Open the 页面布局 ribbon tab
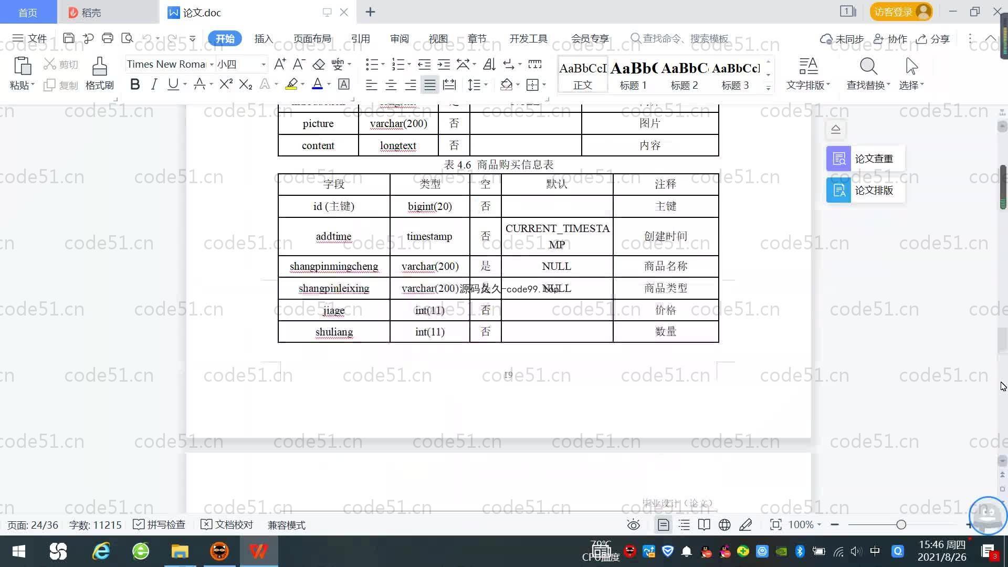 [x=312, y=39]
